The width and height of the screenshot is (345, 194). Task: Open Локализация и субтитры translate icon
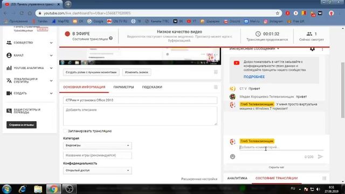pos(9,80)
